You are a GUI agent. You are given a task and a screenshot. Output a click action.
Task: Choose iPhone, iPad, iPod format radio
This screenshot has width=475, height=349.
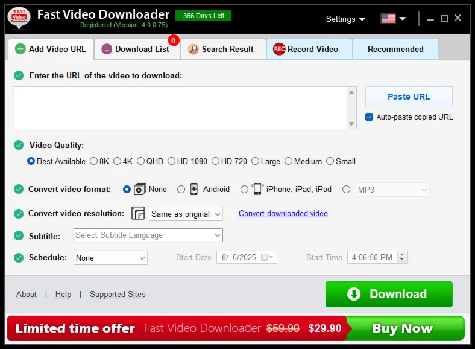tap(244, 190)
